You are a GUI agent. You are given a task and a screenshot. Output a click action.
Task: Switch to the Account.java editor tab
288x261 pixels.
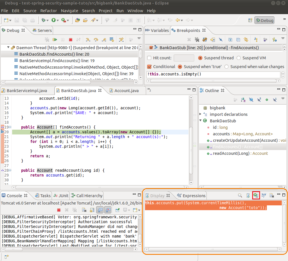pyautogui.click(x=126, y=91)
